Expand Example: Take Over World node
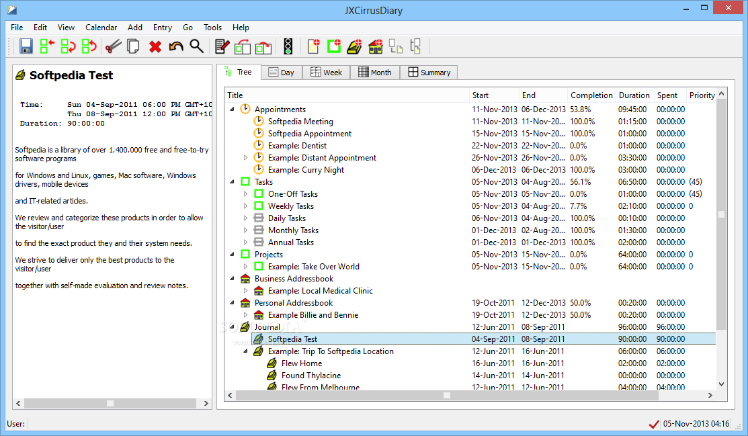The height and width of the screenshot is (436, 748). [246, 266]
